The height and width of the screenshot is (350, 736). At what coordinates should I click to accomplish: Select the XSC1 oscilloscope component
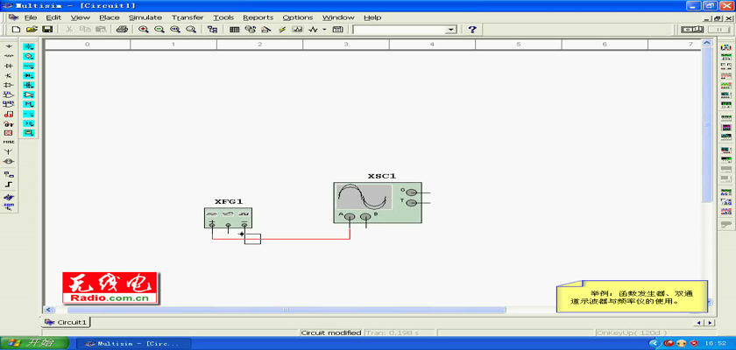[378, 202]
